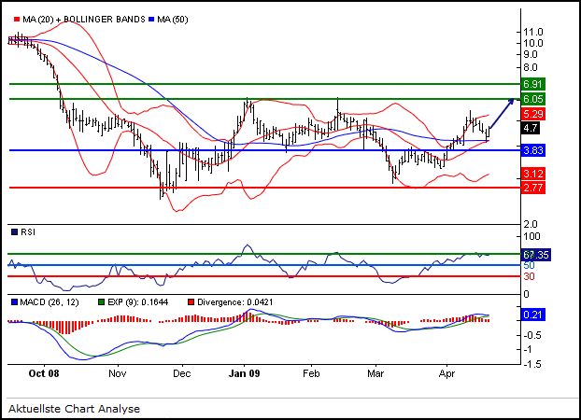Click the 'Oct 08' date axis label

pos(44,373)
